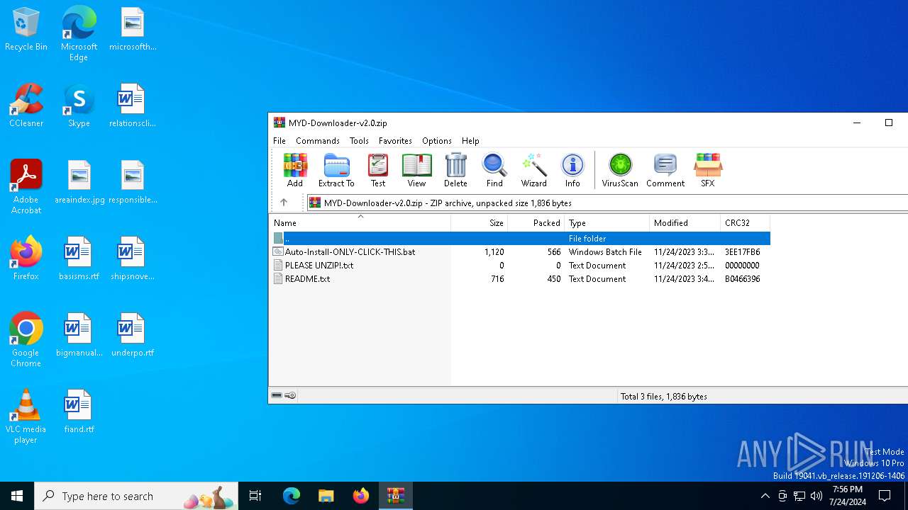
Task: Open the Options menu
Action: tap(437, 141)
